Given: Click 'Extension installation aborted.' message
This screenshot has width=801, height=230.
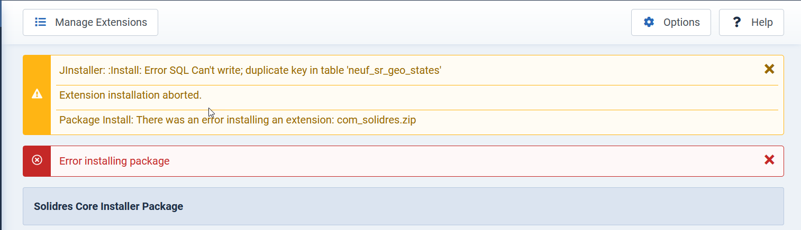Looking at the screenshot, I should click(x=130, y=95).
